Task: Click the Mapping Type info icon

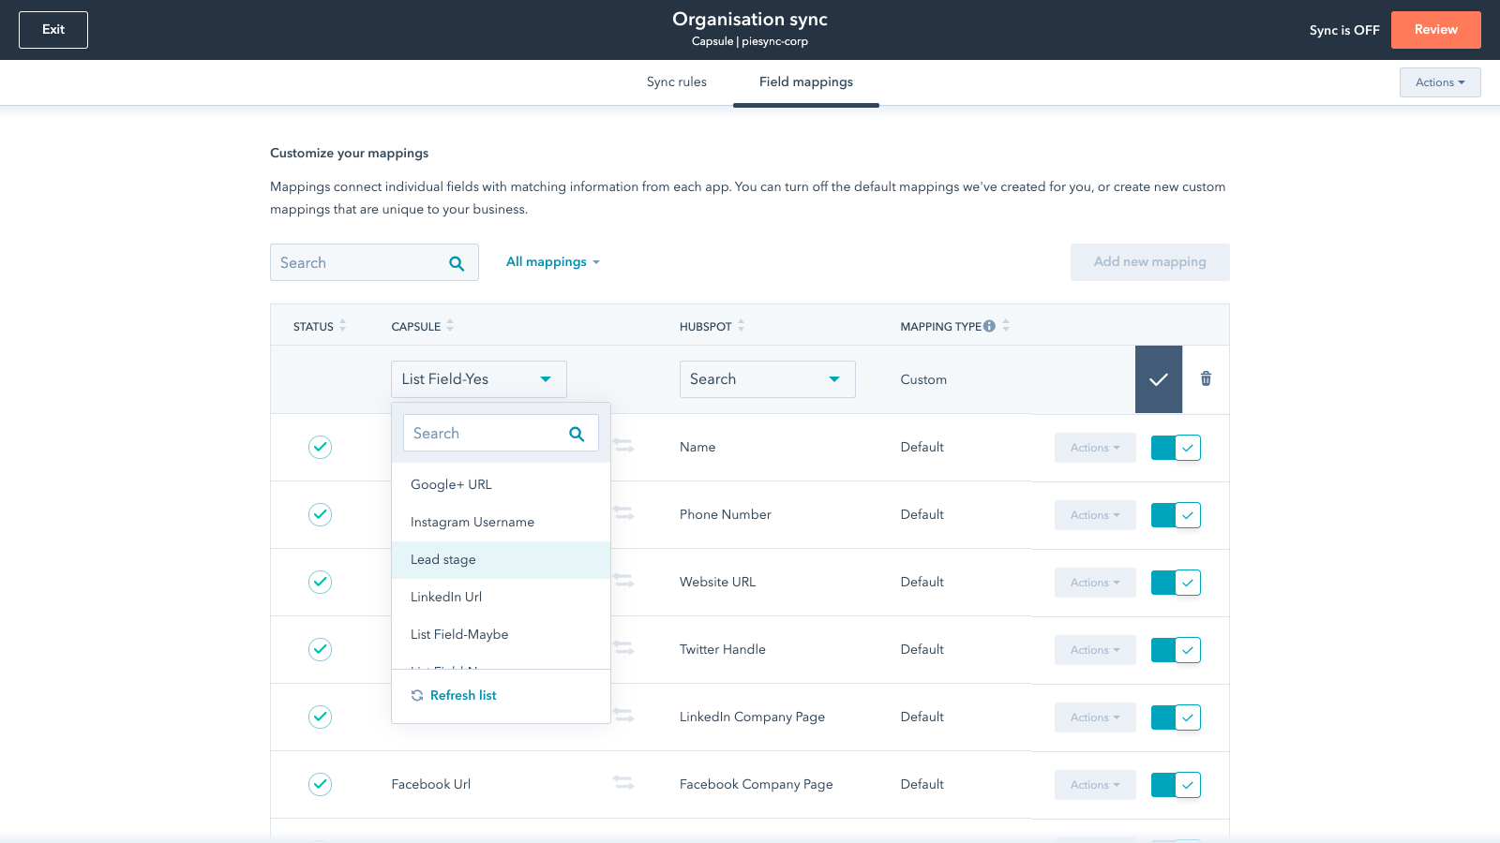Action: [x=989, y=326]
